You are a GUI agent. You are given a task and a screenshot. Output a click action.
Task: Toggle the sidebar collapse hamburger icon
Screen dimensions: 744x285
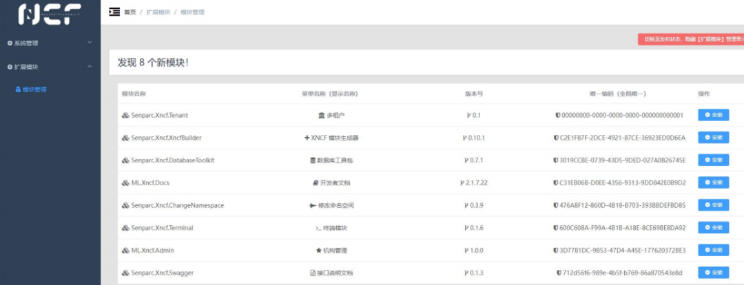click(114, 12)
